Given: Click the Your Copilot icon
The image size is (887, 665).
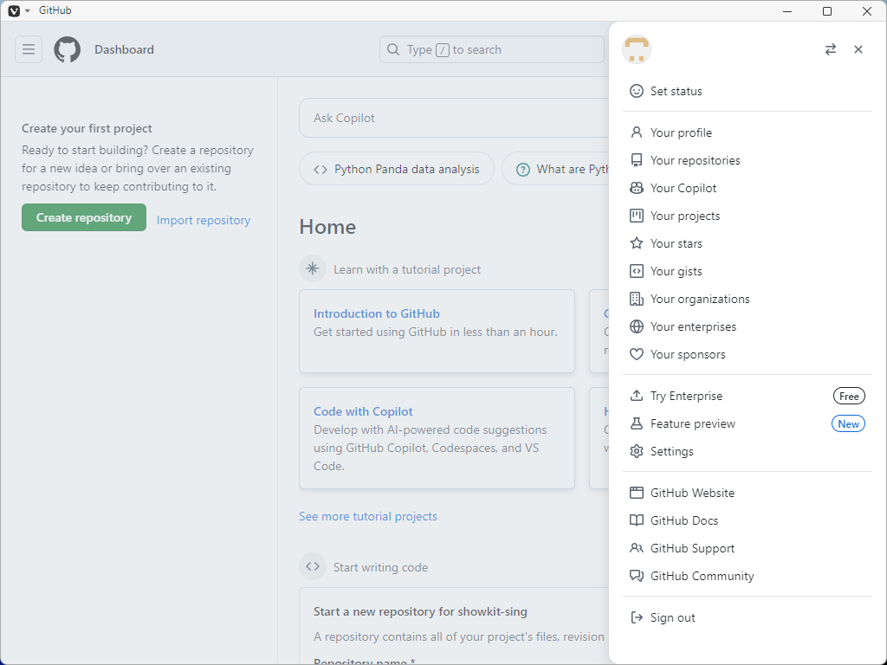Looking at the screenshot, I should coord(637,188).
